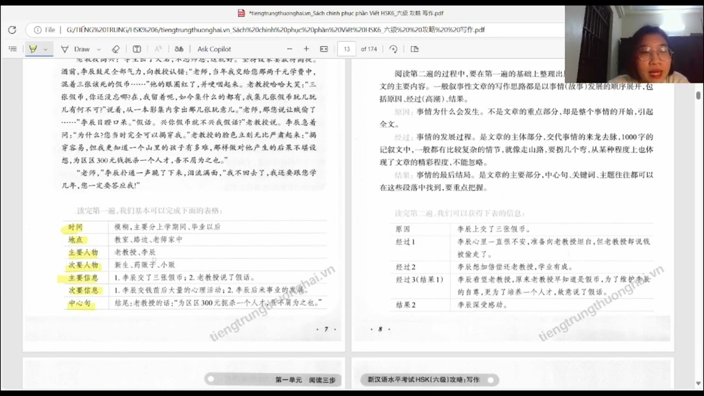Click footer text 第一单元 阅读三步

click(304, 380)
